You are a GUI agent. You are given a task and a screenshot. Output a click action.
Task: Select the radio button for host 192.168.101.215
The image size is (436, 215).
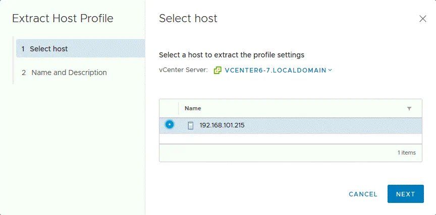[x=170, y=124]
